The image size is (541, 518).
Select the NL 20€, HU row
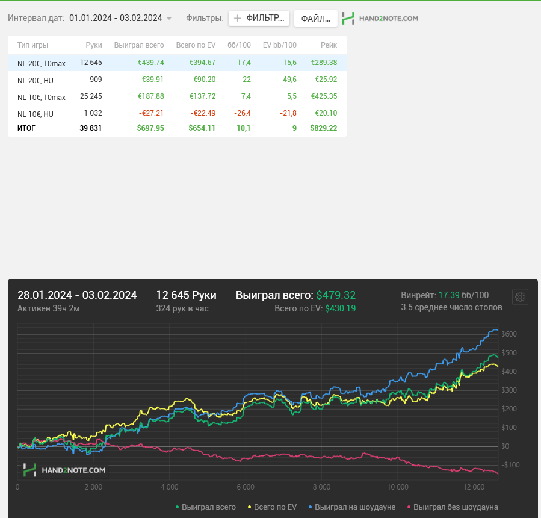[177, 80]
